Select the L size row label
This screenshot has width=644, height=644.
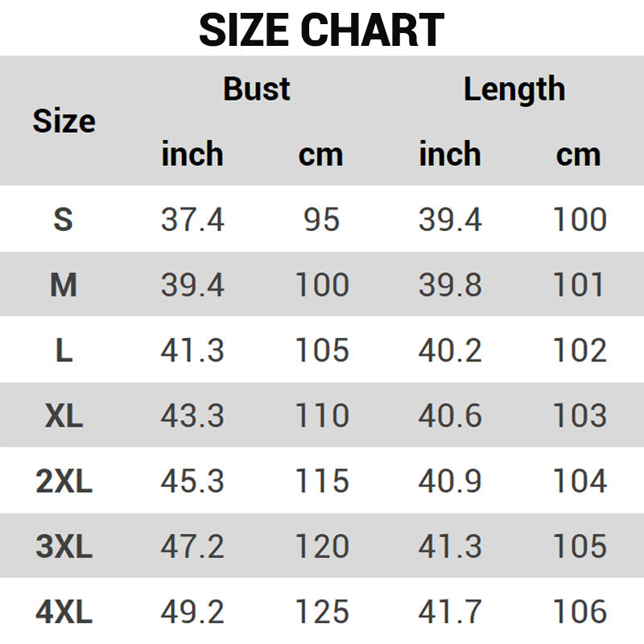pos(64,350)
